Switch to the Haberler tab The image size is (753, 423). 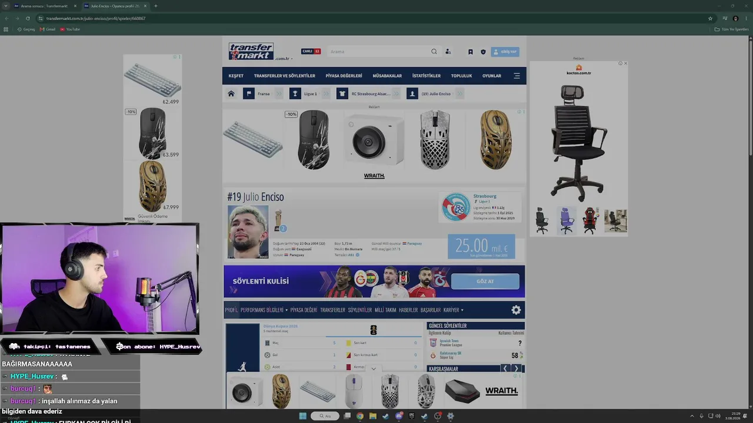point(408,310)
